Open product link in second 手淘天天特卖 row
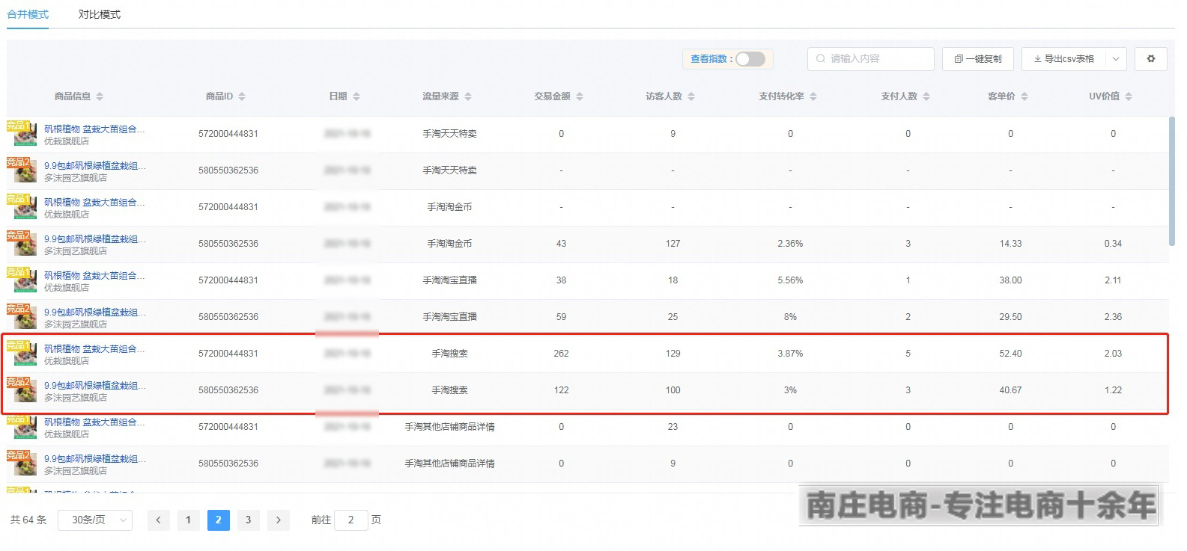The image size is (1187, 551). click(94, 165)
